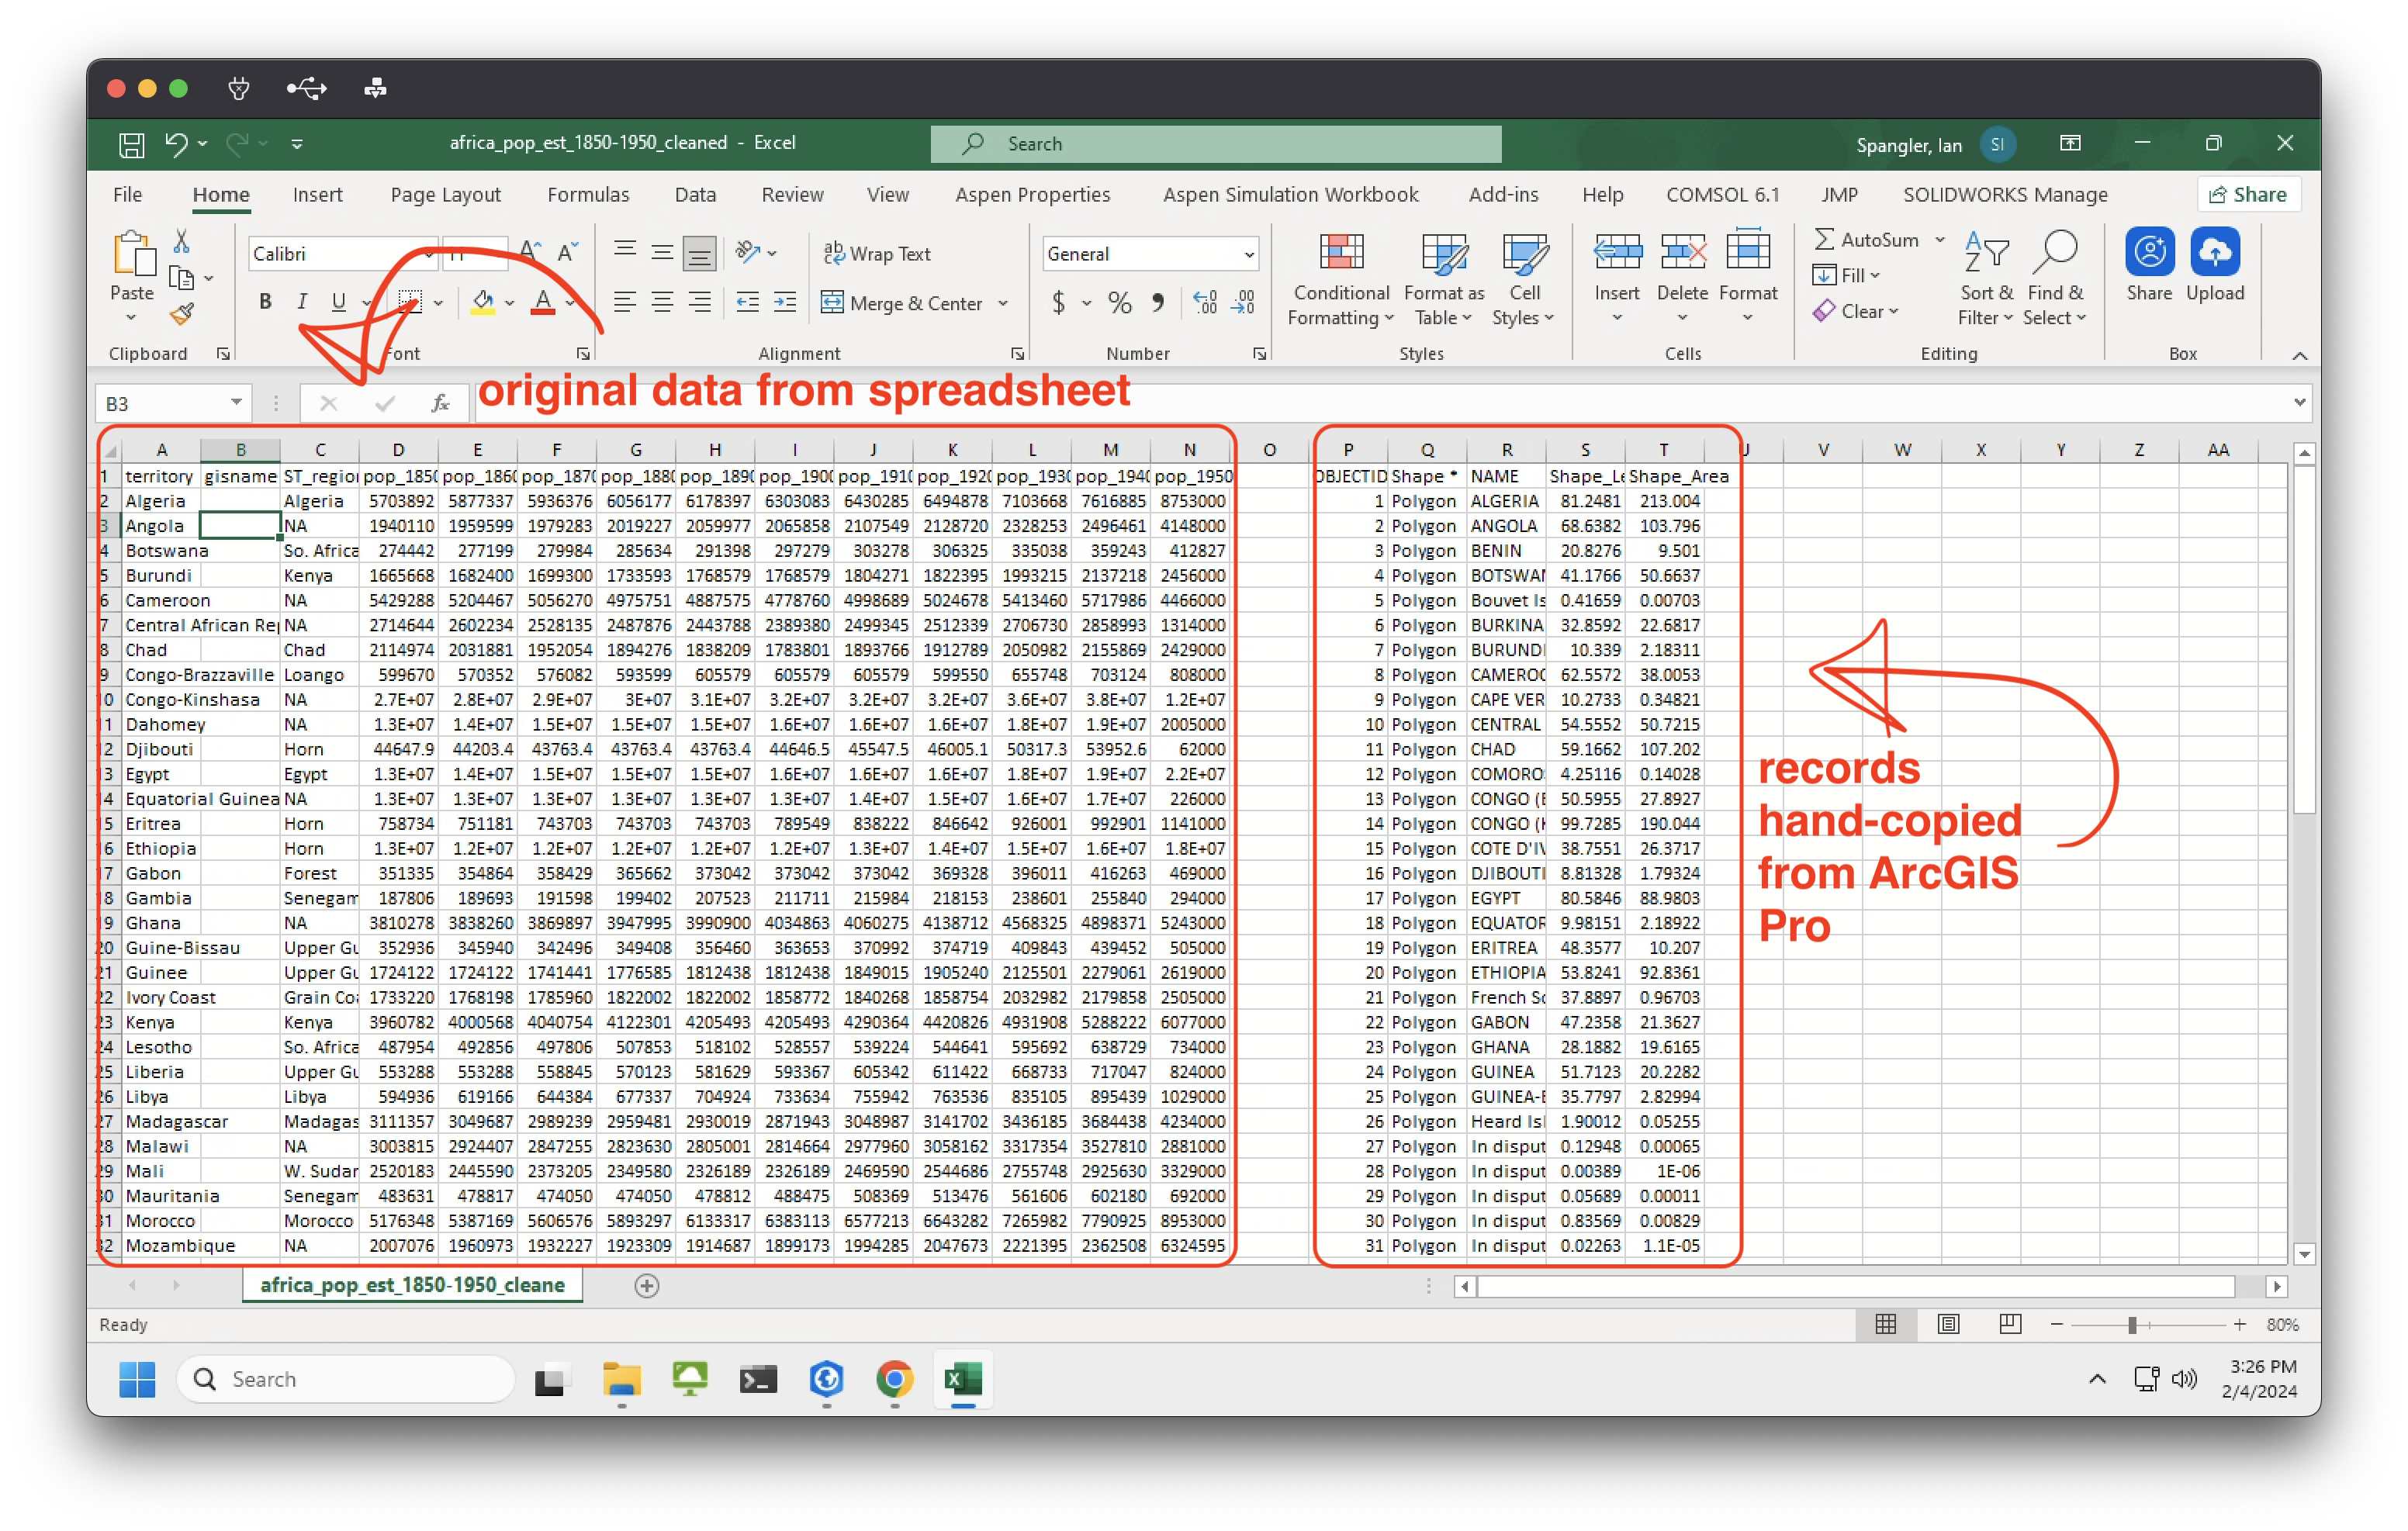Expand the number format General dropdown

click(x=1249, y=255)
